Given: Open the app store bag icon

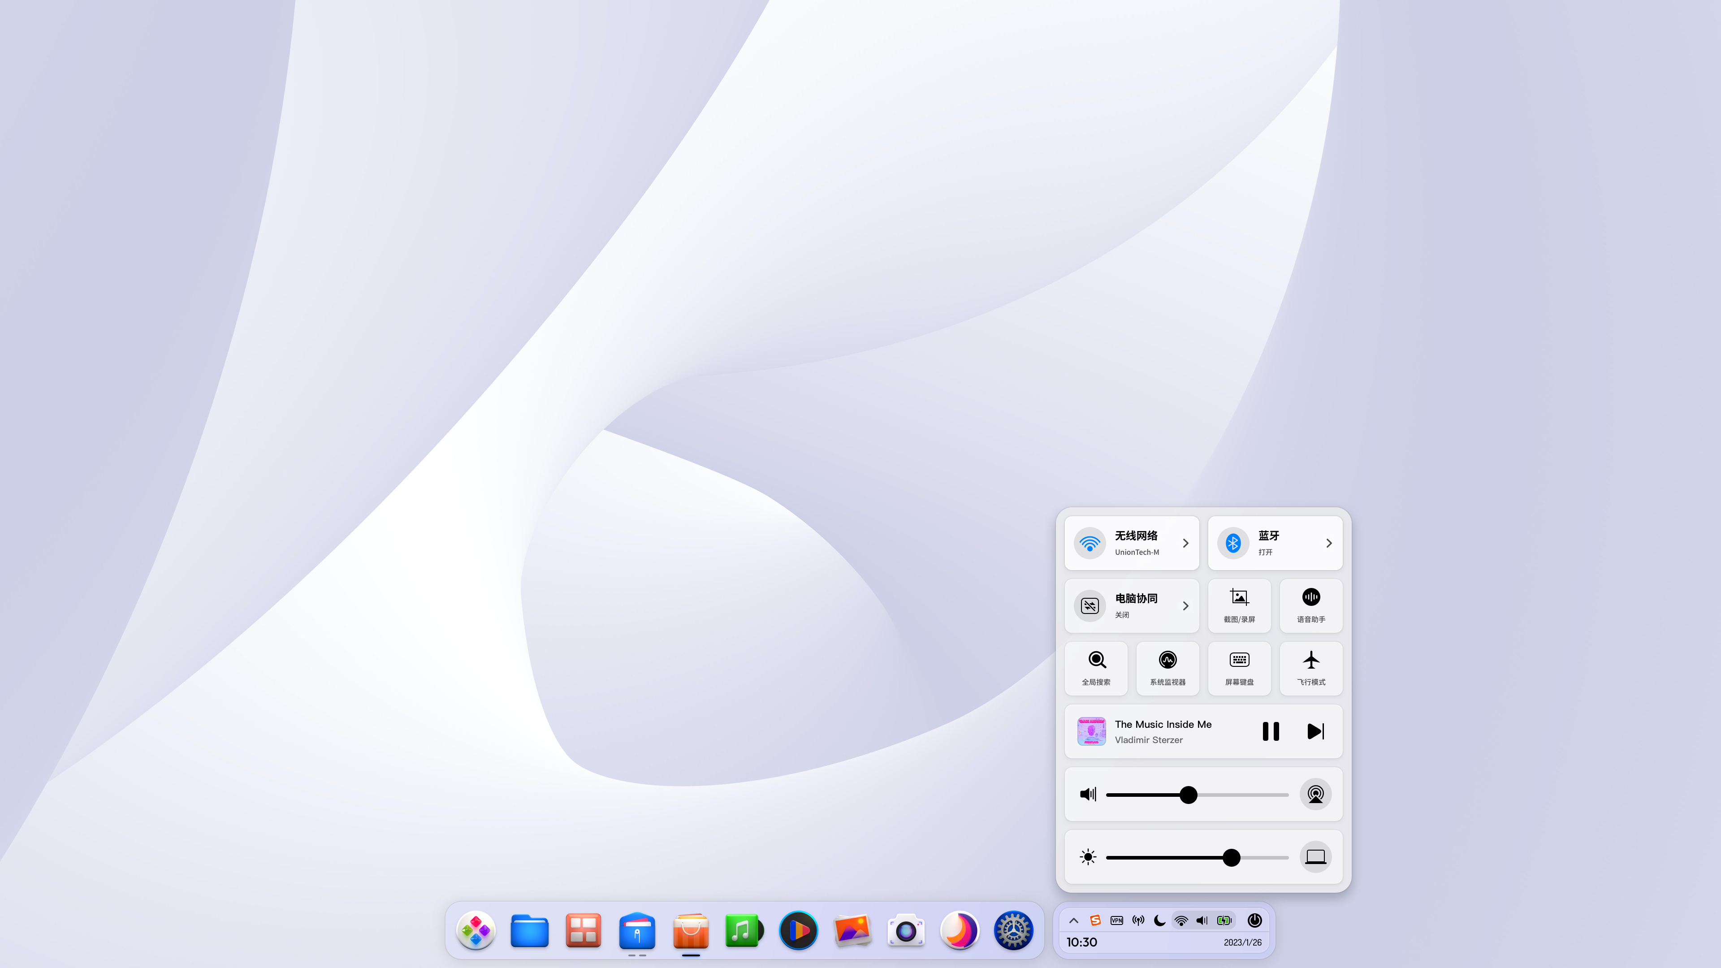Looking at the screenshot, I should pyautogui.click(x=691, y=931).
